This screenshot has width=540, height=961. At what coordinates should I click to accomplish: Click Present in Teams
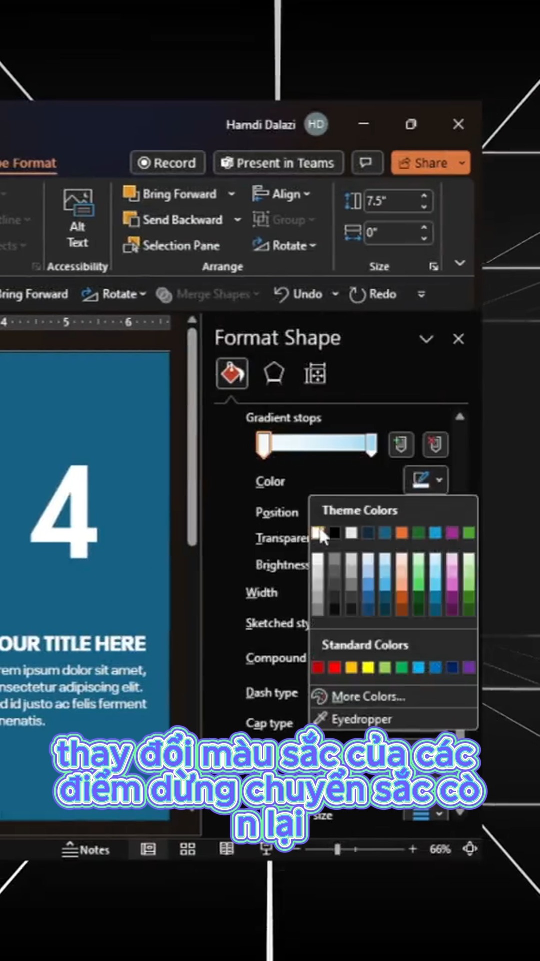coord(278,163)
